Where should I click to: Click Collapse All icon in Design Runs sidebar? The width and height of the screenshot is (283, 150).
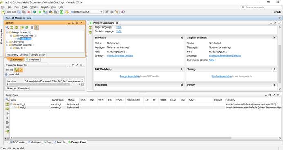[x=7, y=104]
